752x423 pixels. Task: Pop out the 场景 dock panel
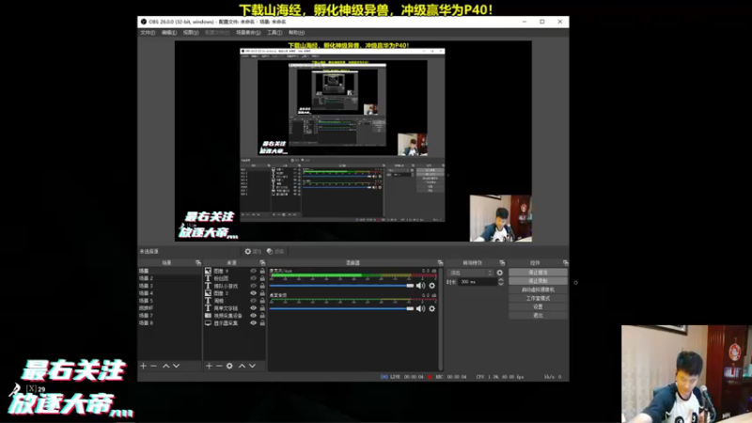[198, 263]
